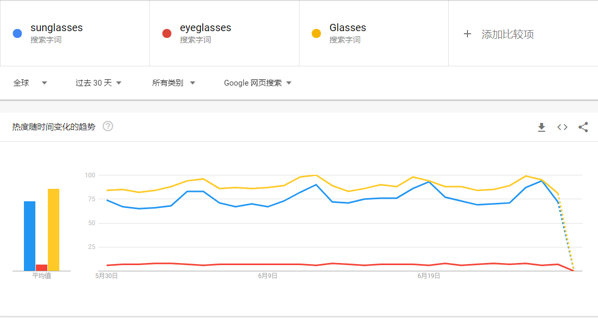Edit the eyeglasses search term
The height and width of the screenshot is (318, 598).
pos(224,33)
